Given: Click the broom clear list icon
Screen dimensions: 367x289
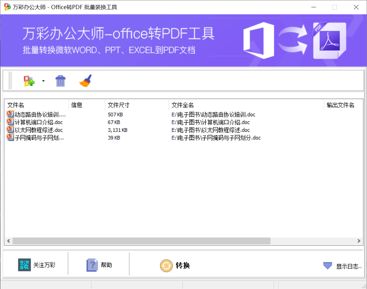Looking at the screenshot, I should pos(85,81).
